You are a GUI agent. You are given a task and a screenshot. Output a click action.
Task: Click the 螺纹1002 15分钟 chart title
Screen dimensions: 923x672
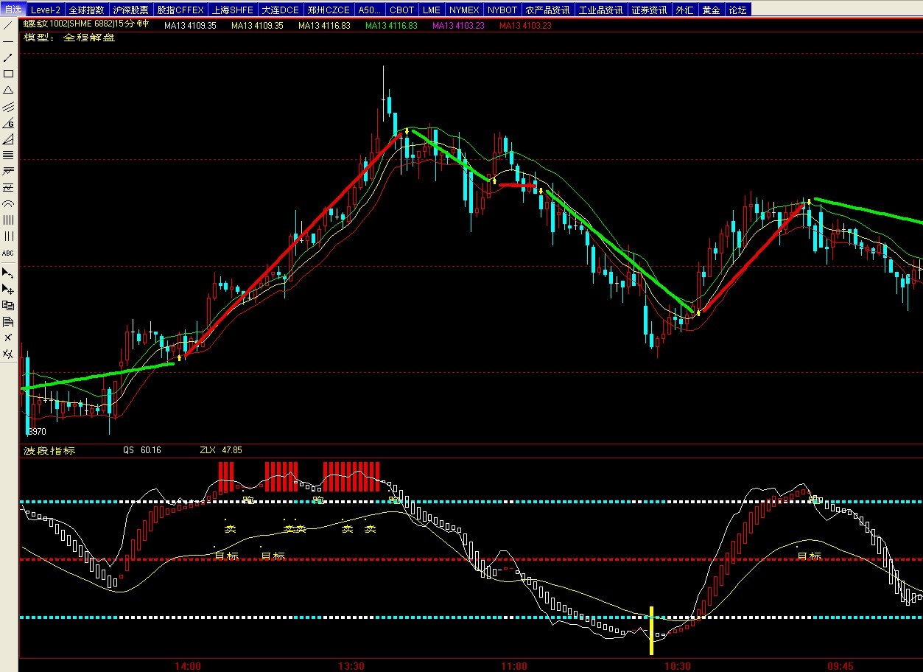point(87,24)
